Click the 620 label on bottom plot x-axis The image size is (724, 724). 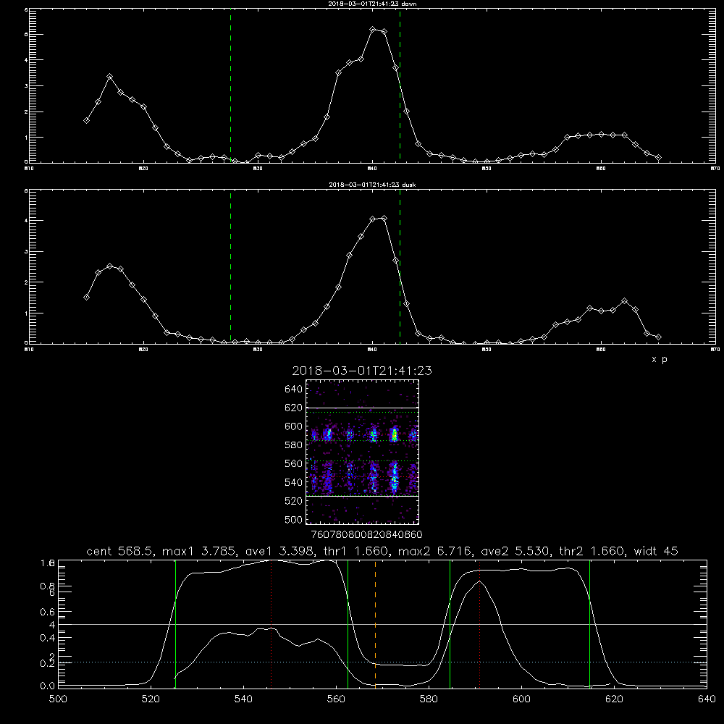click(x=614, y=699)
